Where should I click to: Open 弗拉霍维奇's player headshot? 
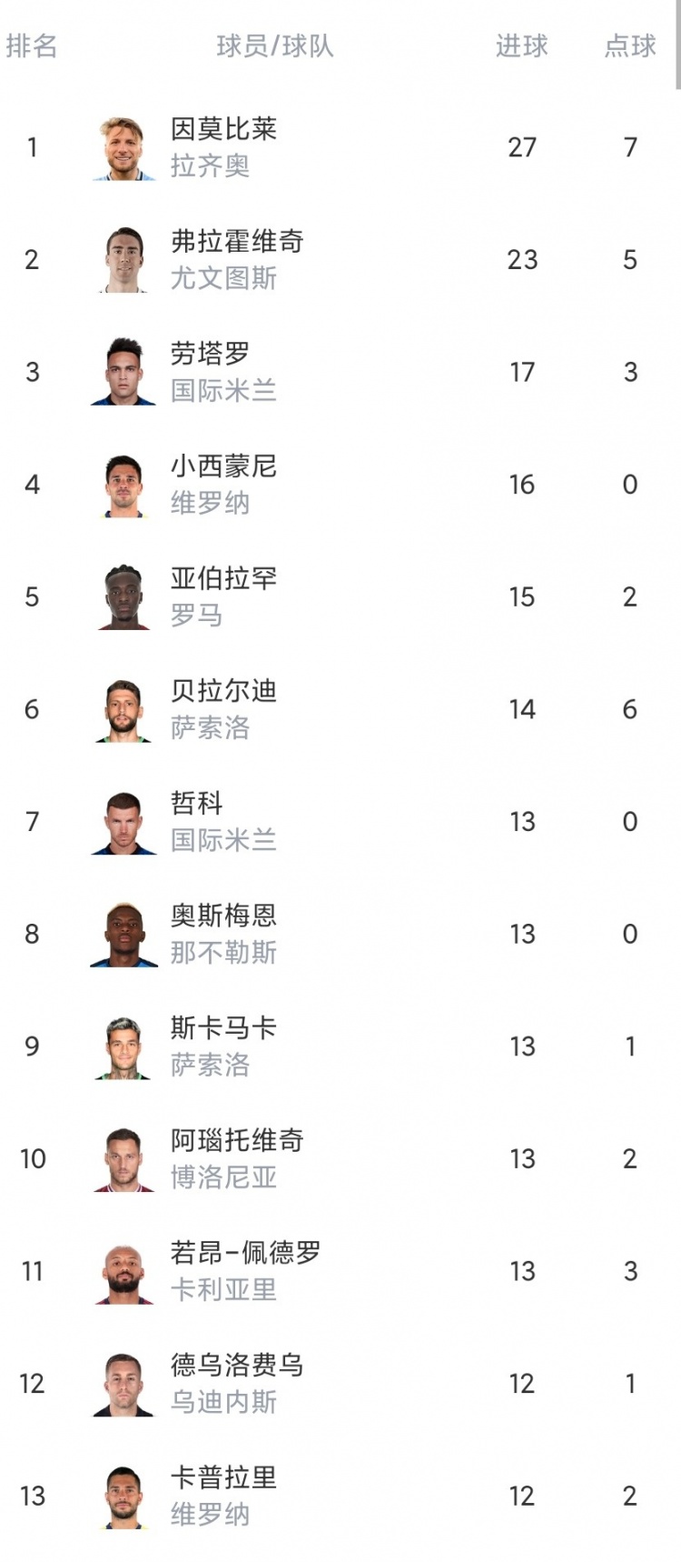123,260
